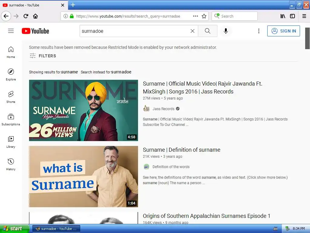
Task: Go to YouTube home via the logo
Action: point(35,31)
